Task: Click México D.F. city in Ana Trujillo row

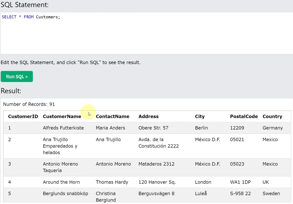Action: [x=207, y=140]
